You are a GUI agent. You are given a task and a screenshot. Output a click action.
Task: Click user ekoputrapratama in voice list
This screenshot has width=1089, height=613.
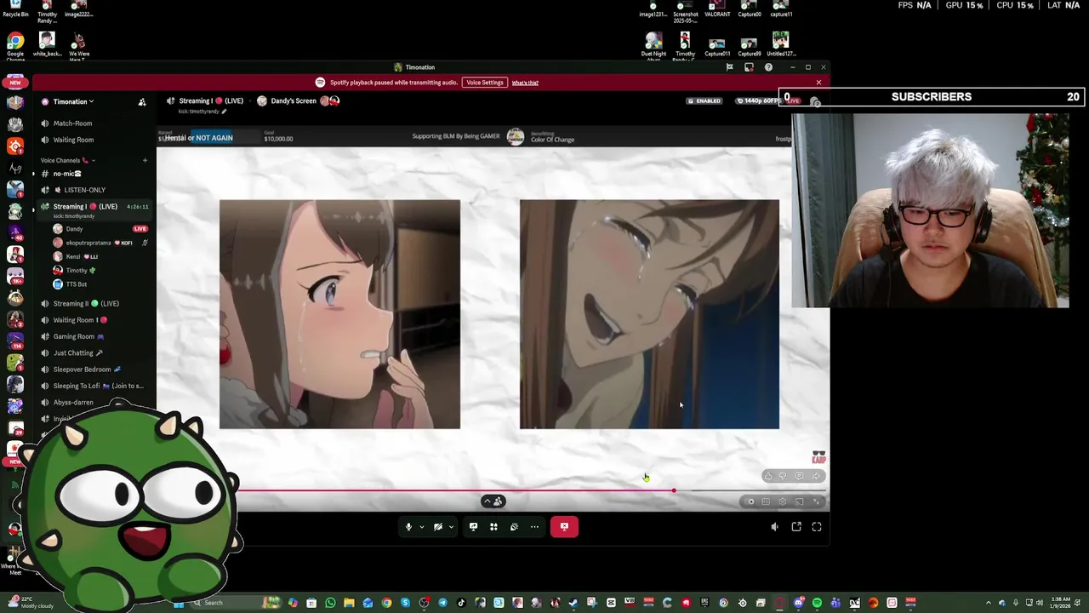88,243
